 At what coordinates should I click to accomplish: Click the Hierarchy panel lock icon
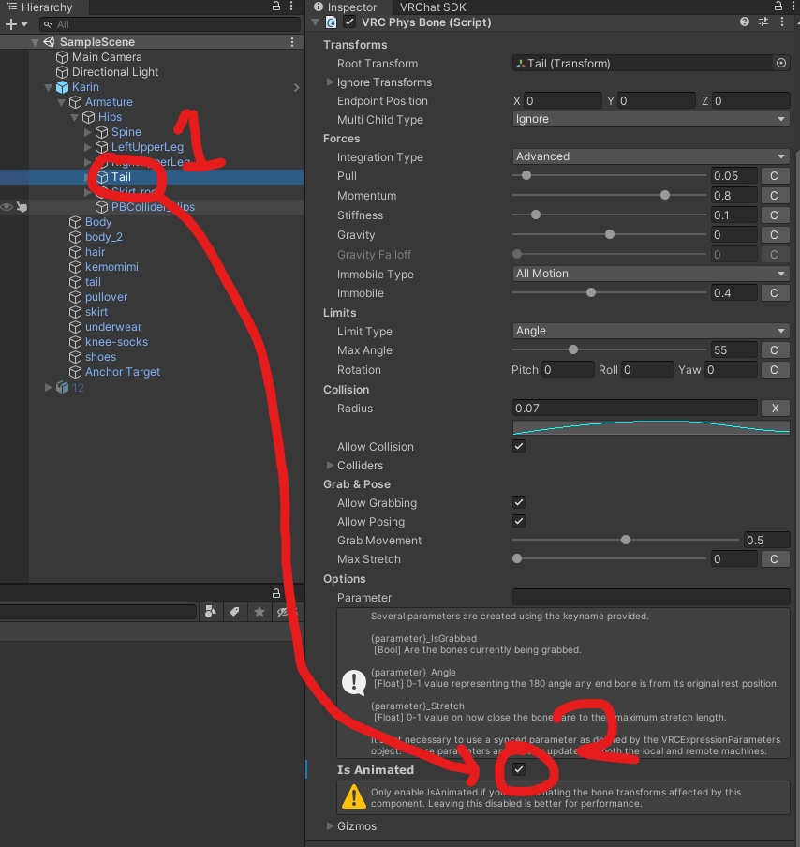[x=276, y=6]
